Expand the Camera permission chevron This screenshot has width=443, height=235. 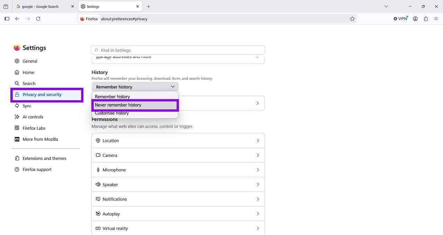tap(258, 155)
